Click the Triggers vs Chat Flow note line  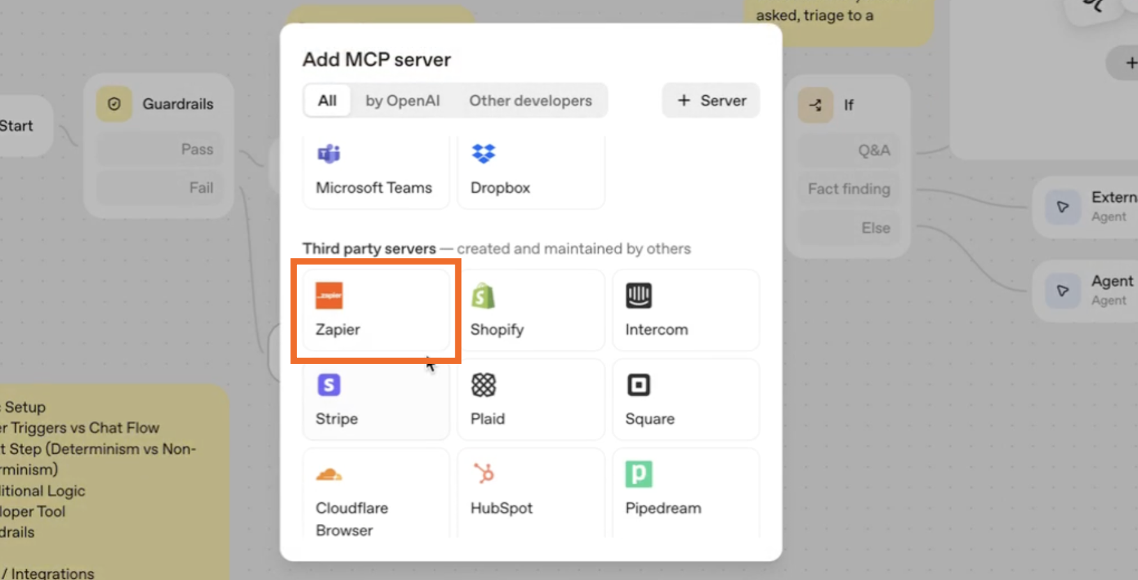pos(80,428)
